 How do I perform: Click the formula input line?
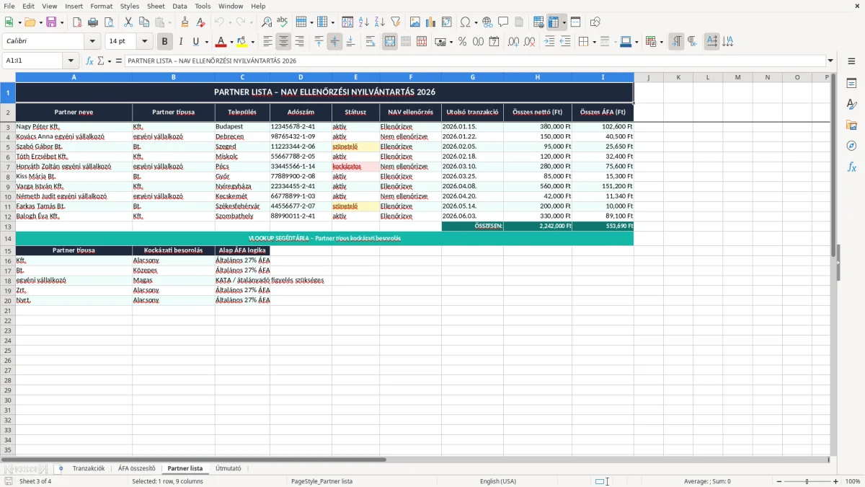click(x=474, y=61)
